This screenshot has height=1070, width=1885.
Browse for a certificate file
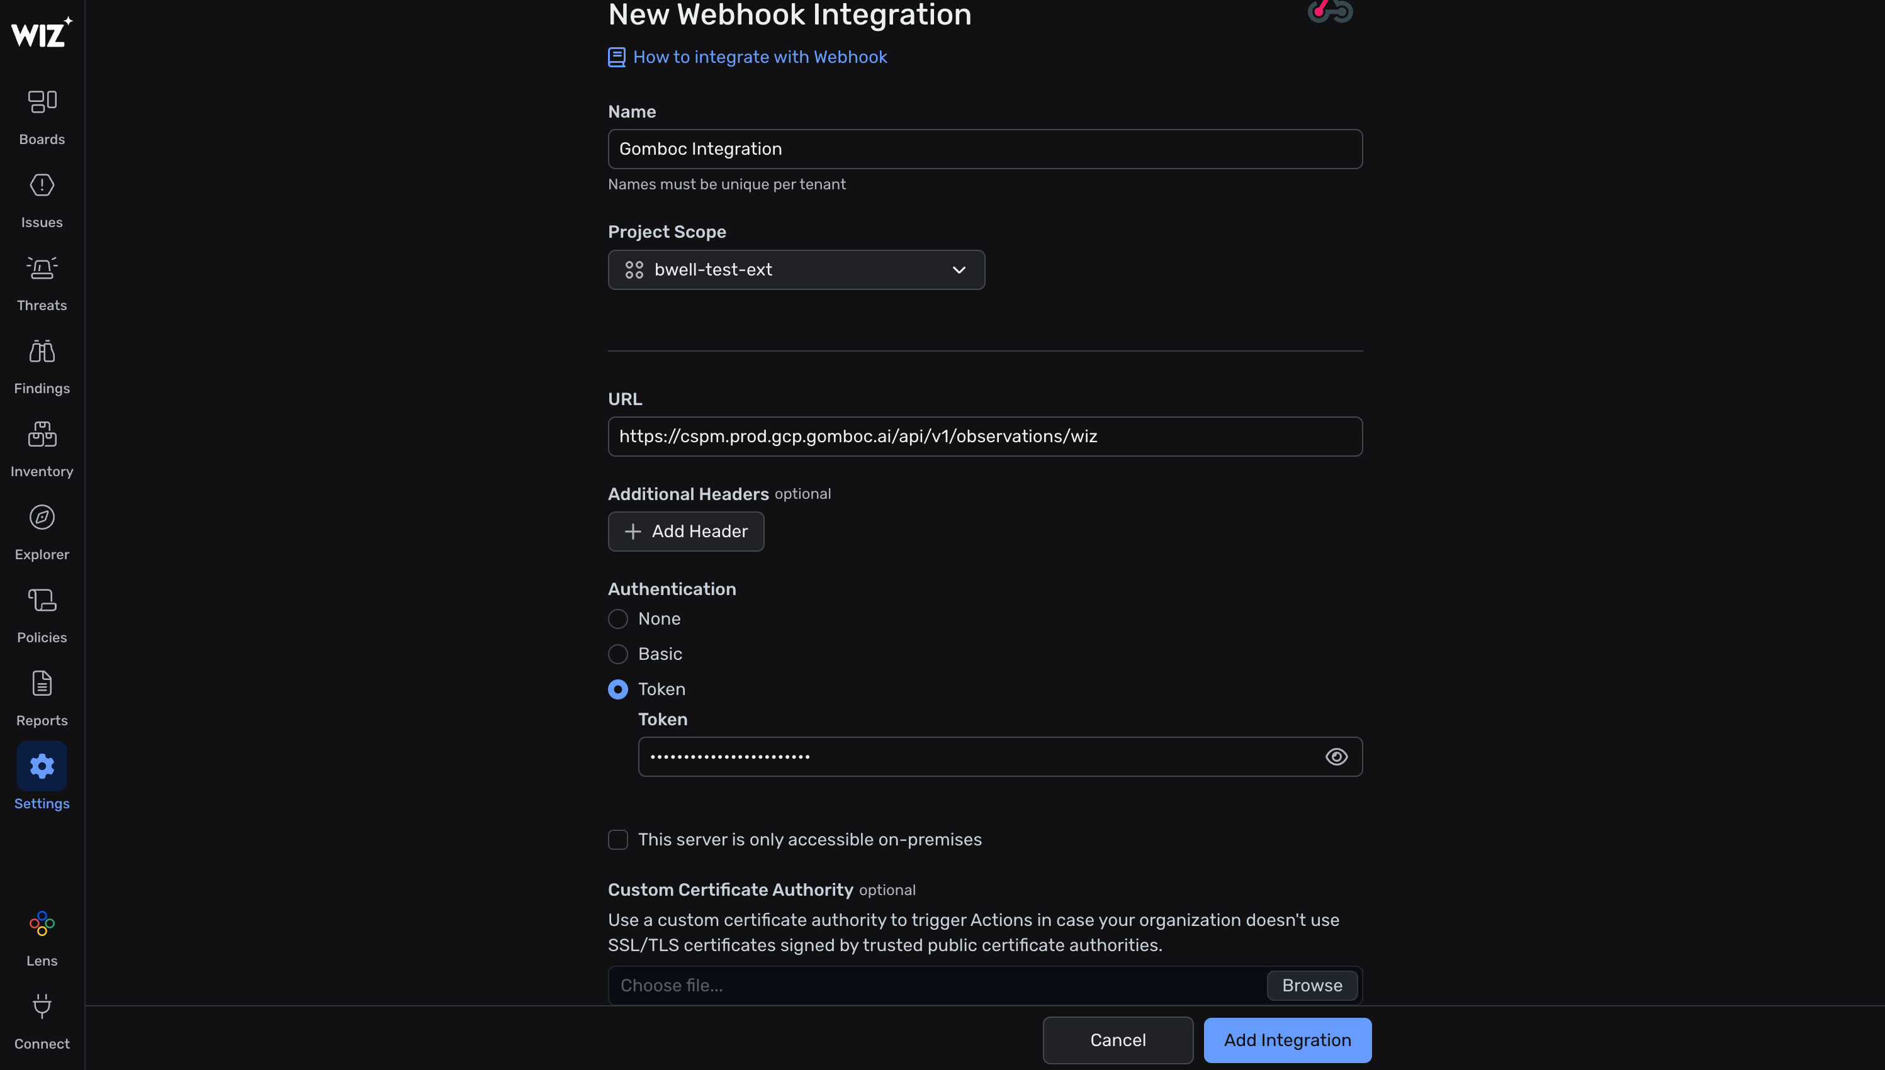point(1312,986)
